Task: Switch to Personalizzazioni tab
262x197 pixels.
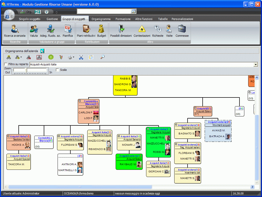Action: [182, 19]
